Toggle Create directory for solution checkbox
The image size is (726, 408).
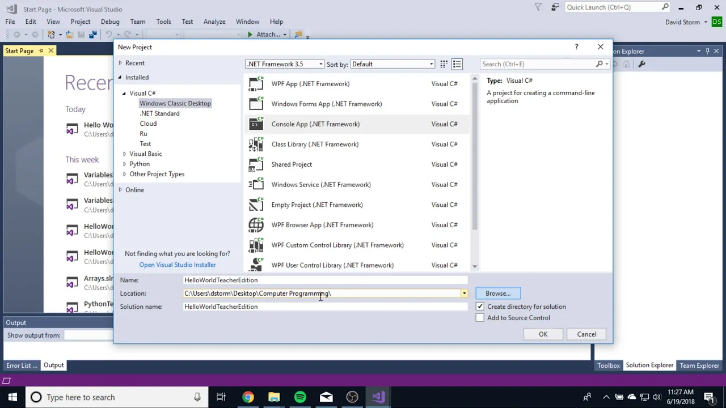(x=480, y=307)
